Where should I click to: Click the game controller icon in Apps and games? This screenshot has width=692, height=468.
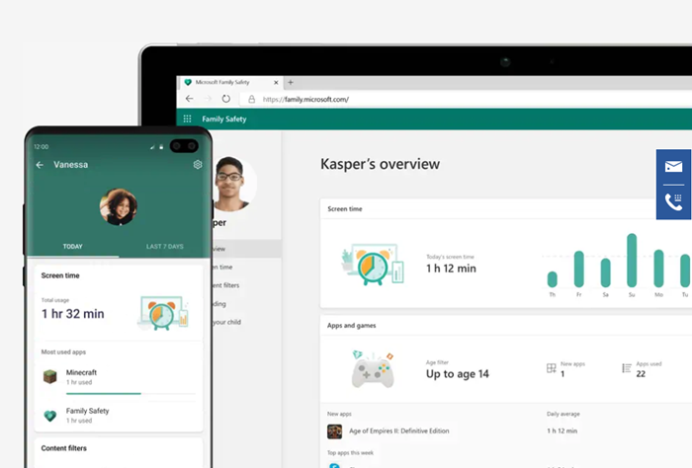(373, 369)
